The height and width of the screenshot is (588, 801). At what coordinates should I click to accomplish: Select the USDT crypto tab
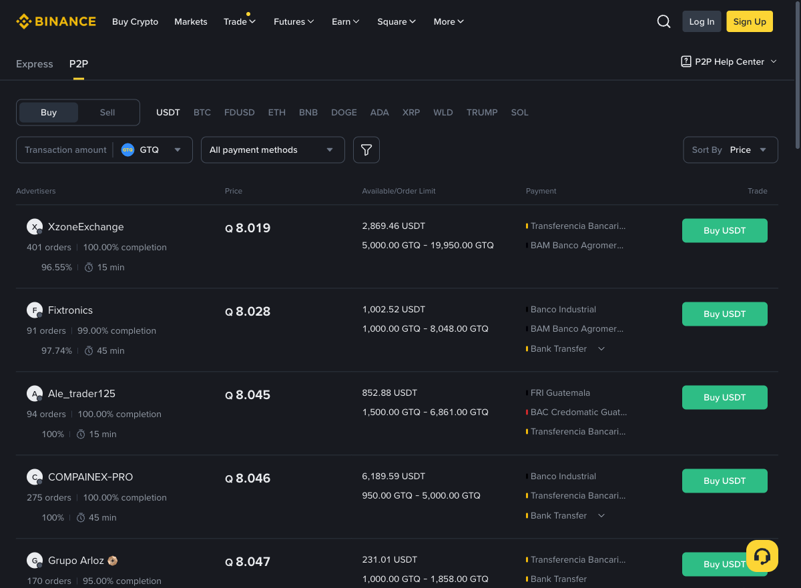click(x=168, y=113)
